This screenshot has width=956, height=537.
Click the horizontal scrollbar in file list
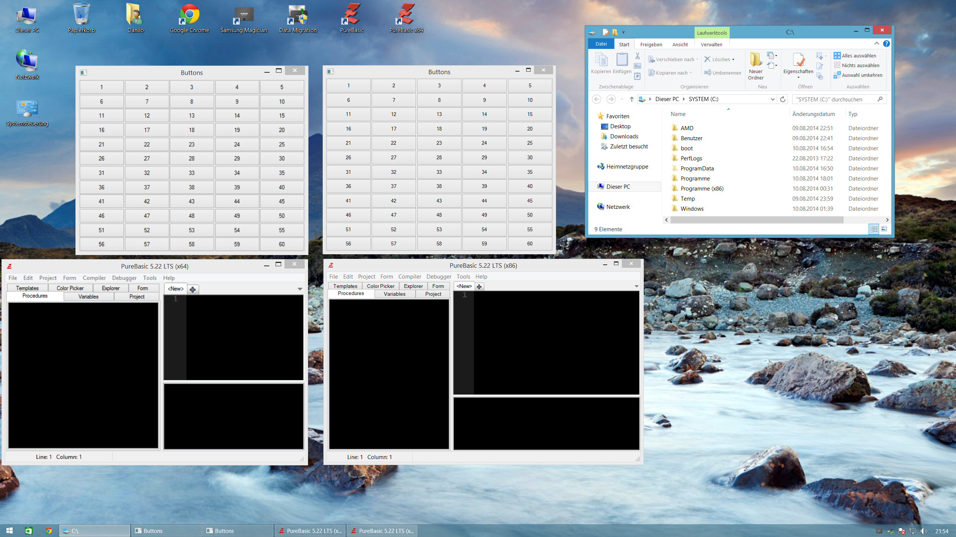click(x=757, y=220)
